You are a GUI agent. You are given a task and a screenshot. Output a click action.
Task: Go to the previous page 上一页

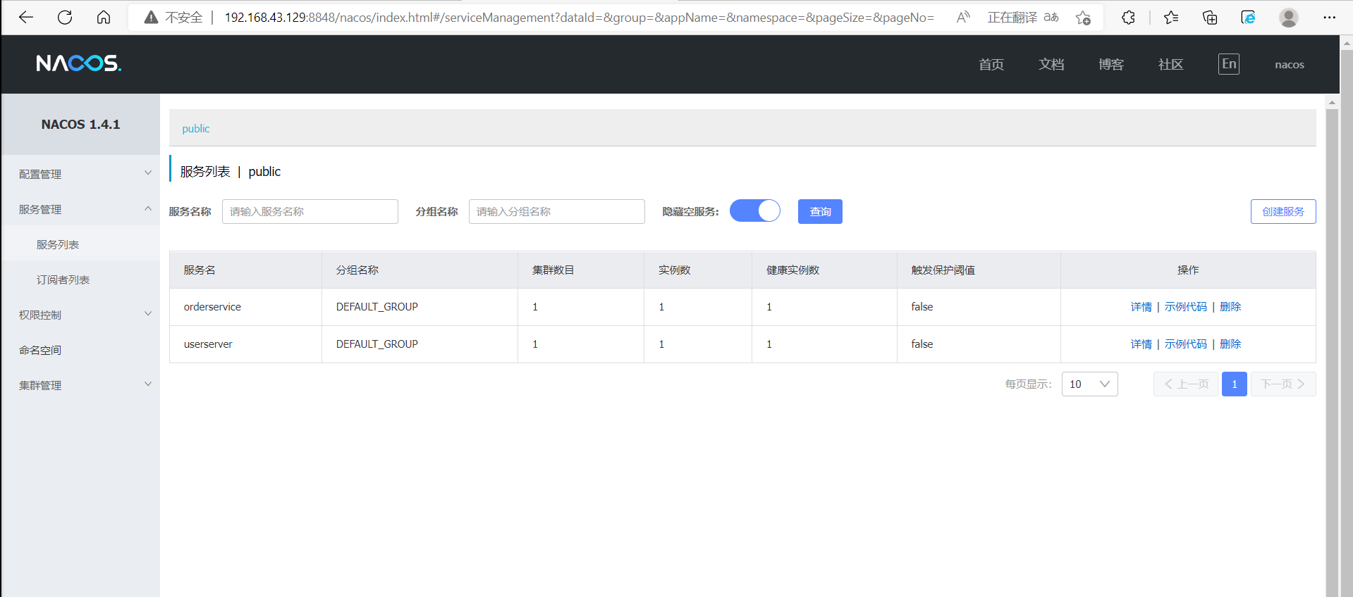click(x=1186, y=384)
